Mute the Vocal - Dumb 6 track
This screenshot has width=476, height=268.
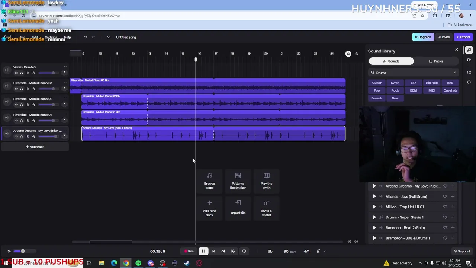(16, 73)
